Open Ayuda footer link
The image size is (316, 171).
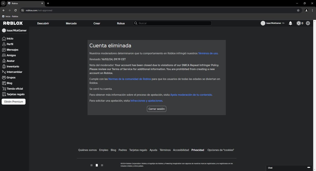point(153,150)
